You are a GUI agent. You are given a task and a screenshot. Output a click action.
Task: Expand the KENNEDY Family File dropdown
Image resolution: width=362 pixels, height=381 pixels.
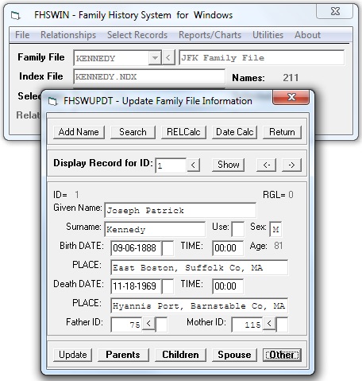click(155, 57)
